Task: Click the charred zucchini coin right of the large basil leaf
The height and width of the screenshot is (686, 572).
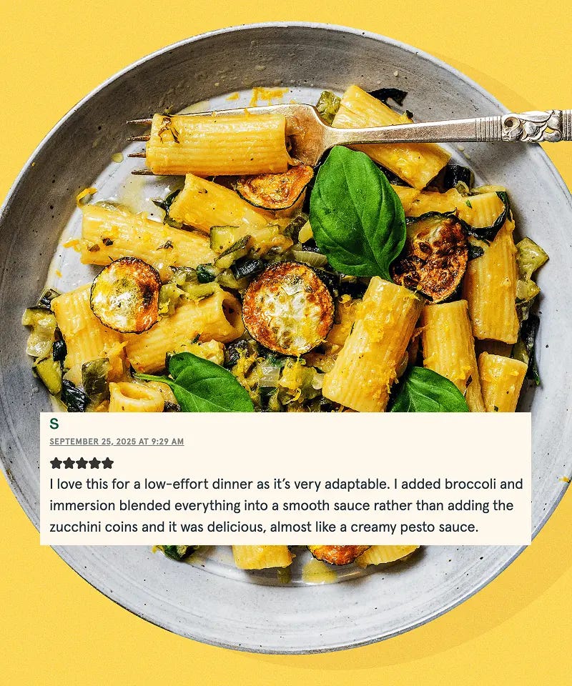Action: pyautogui.click(x=430, y=257)
